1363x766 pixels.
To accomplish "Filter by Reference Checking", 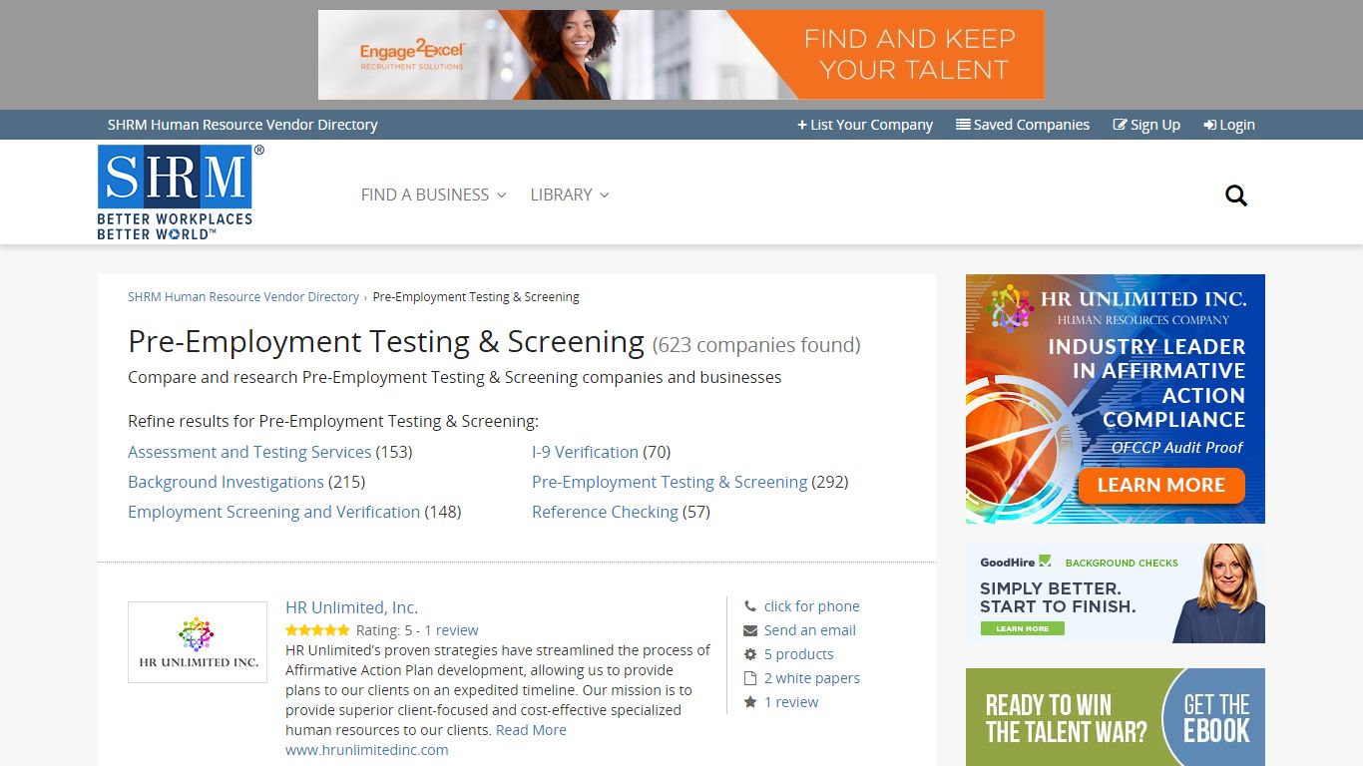I will pos(605,512).
